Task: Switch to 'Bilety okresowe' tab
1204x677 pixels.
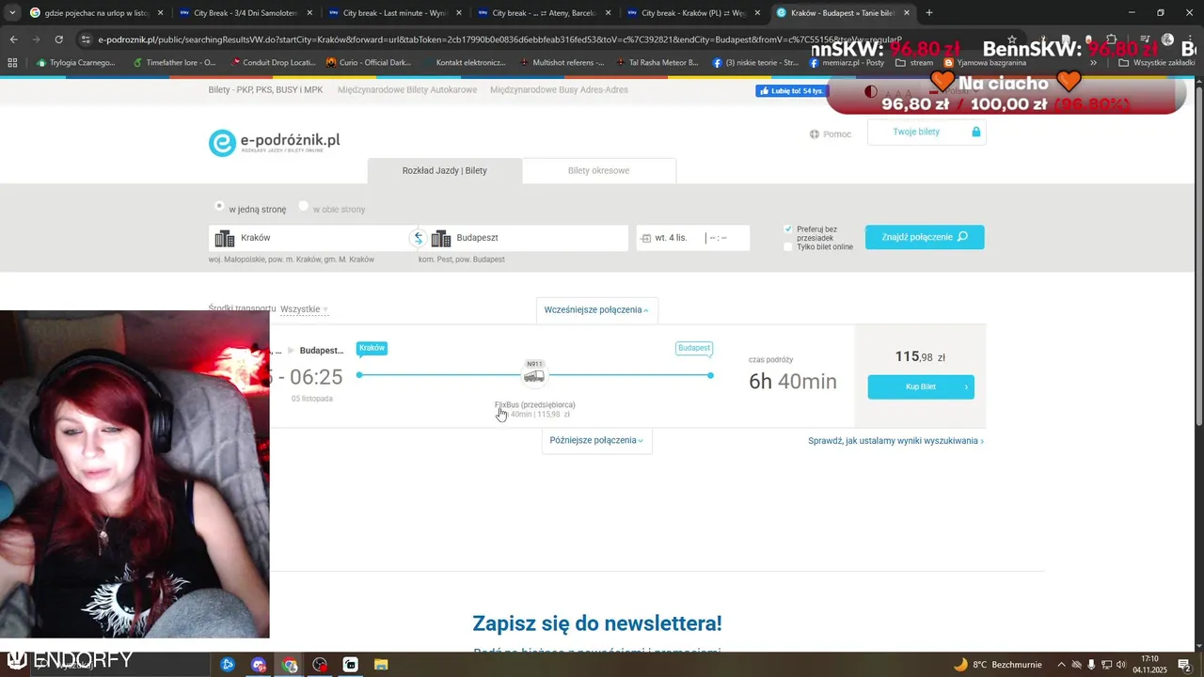Action: point(599,170)
